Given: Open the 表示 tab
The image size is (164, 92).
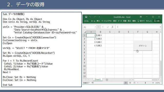Looking at the screenshot, I should click(129, 21).
